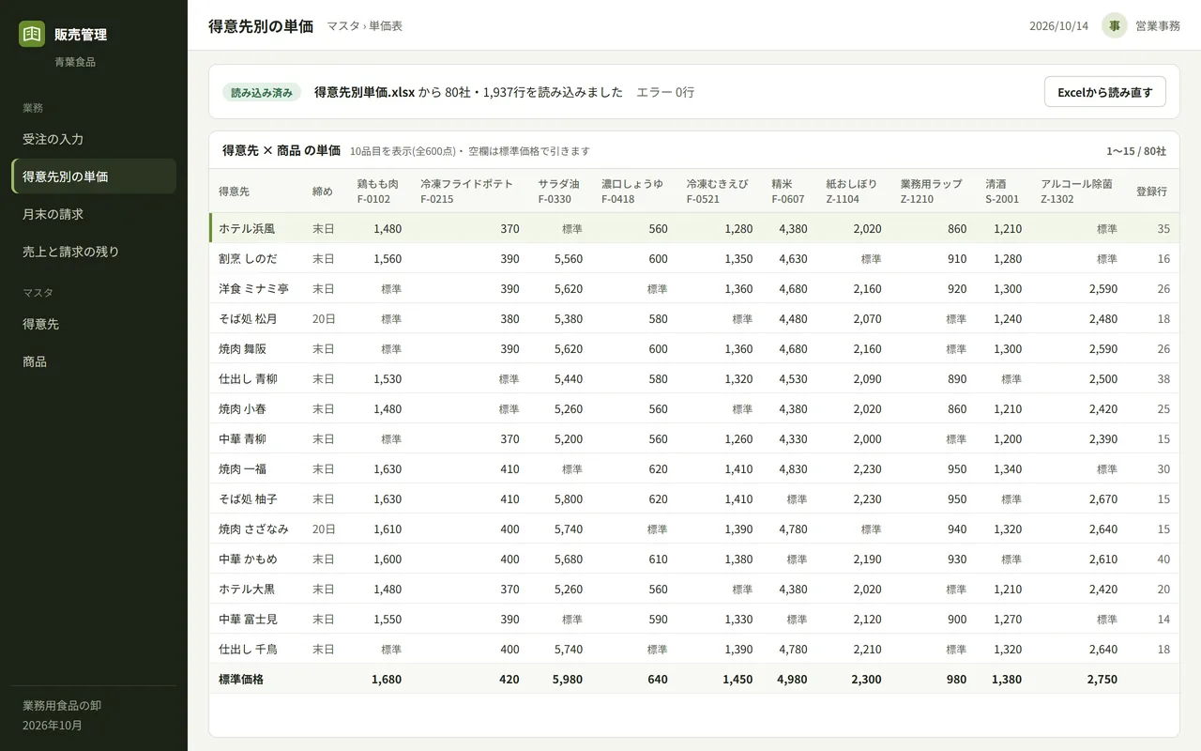Image resolution: width=1201 pixels, height=751 pixels.
Task: Select the 中華 かもめ customer name
Action: tap(248, 559)
